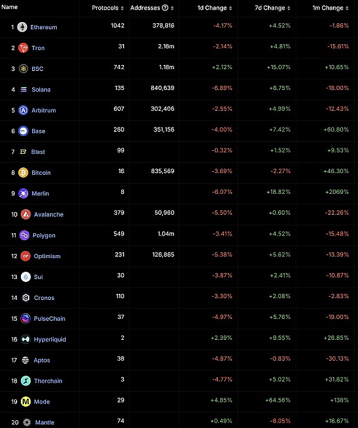Click the yellow Mode logo icon
Image resolution: width=358 pixels, height=428 pixels.
26,402
